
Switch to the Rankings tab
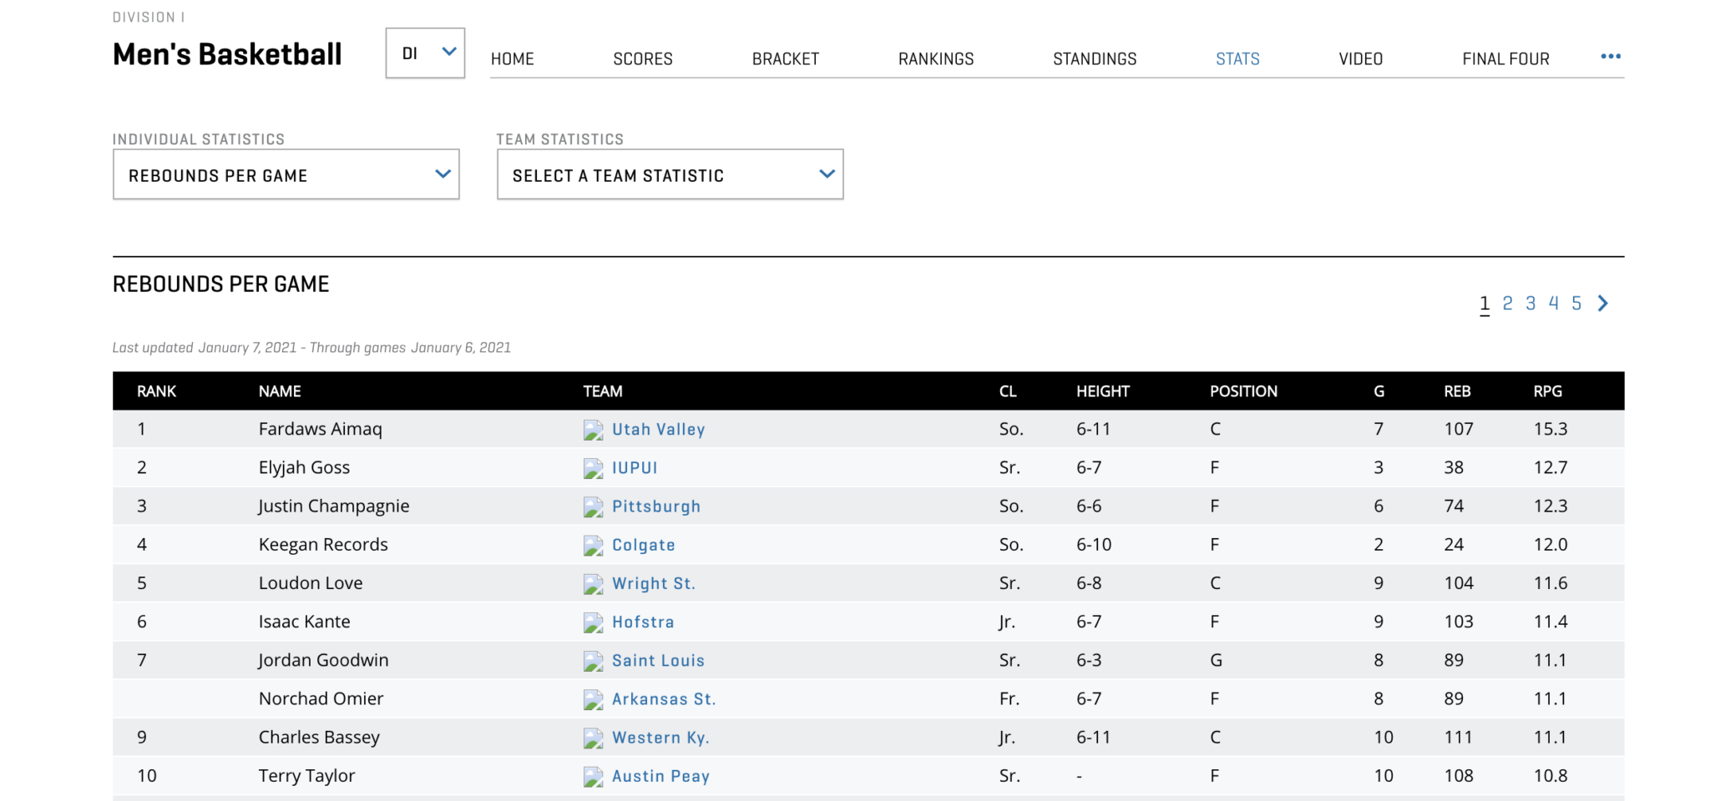click(936, 58)
